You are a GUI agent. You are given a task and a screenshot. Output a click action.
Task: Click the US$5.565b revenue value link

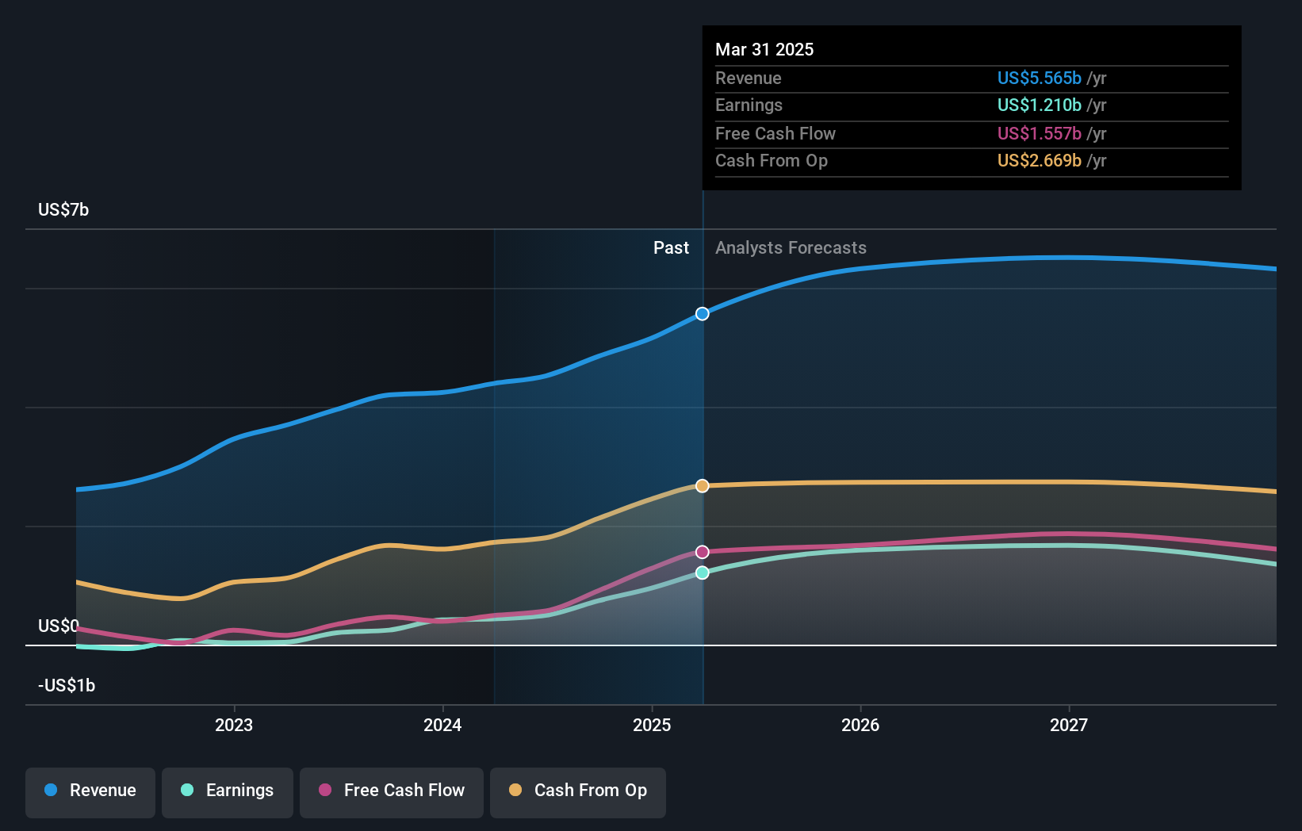pyautogui.click(x=1039, y=78)
